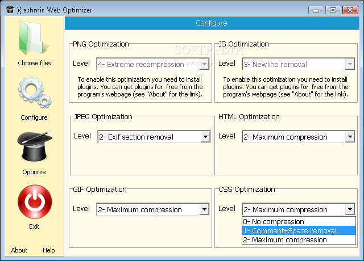The width and height of the screenshot is (364, 261).
Task: Select '0- No compression' option
Action: [298, 221]
